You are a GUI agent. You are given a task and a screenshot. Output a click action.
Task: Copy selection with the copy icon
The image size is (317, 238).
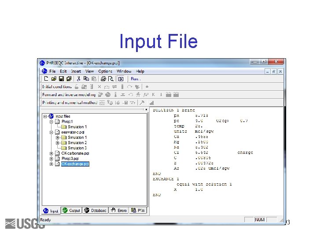click(86, 79)
